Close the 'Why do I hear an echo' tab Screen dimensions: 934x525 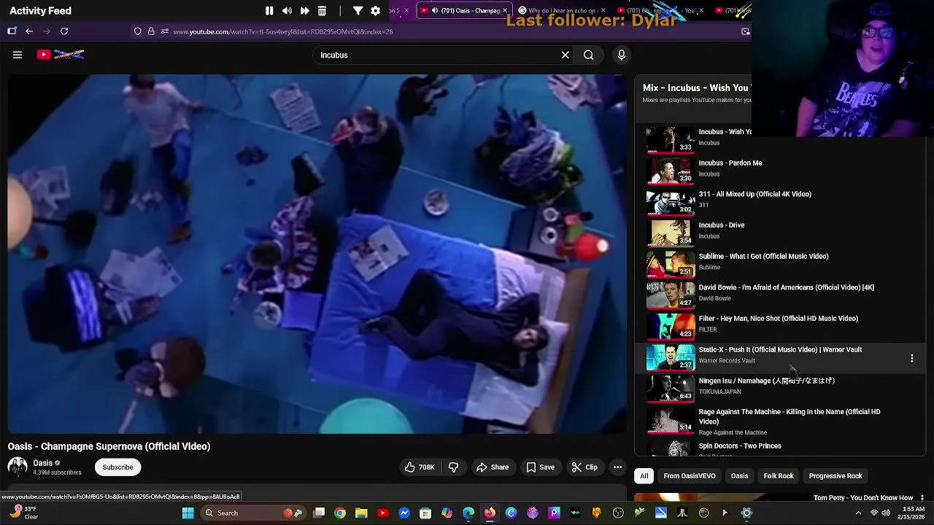click(603, 11)
